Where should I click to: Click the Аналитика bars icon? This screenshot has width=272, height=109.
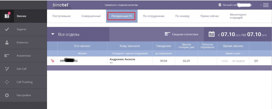[7, 56]
